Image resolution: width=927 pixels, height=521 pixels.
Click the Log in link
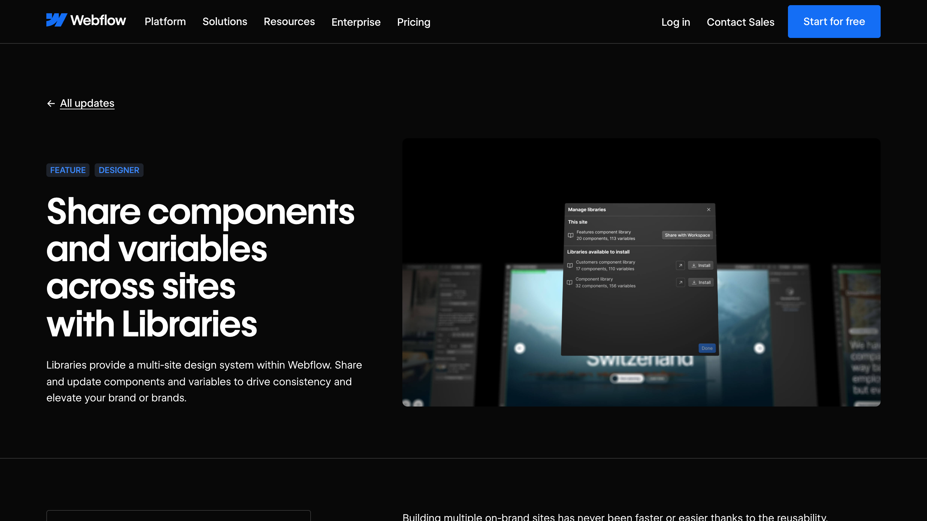(x=676, y=22)
